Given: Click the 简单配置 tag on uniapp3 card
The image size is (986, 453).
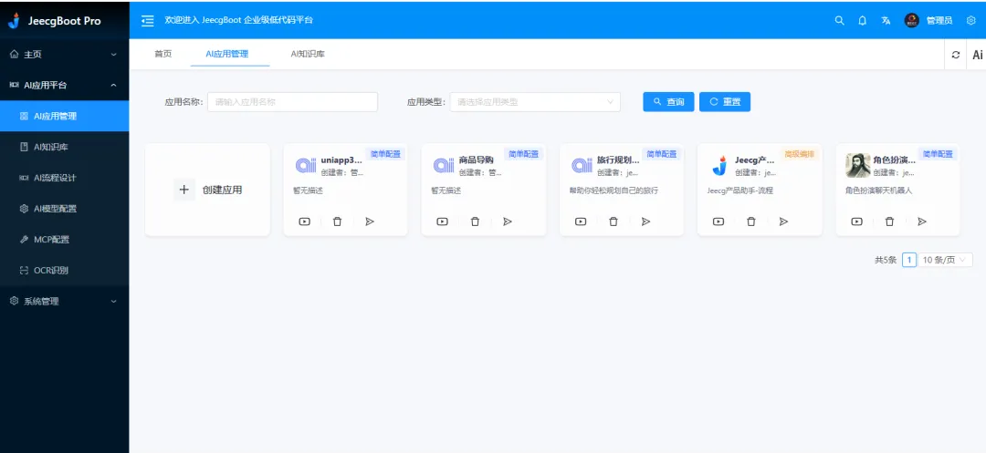Looking at the screenshot, I should tap(385, 154).
